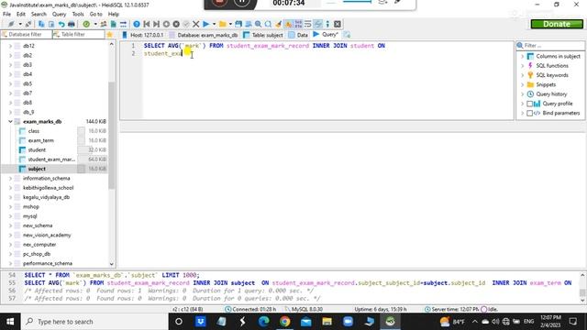The height and width of the screenshot is (330, 587).
Task: Click the Reformat SQL brush icon
Action: coord(278,24)
